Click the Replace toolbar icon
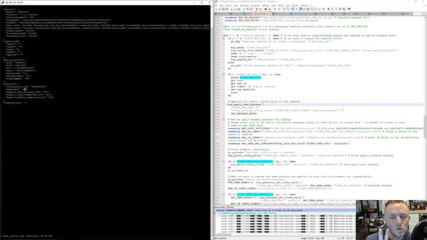The image size is (427, 240). pos(270,9)
